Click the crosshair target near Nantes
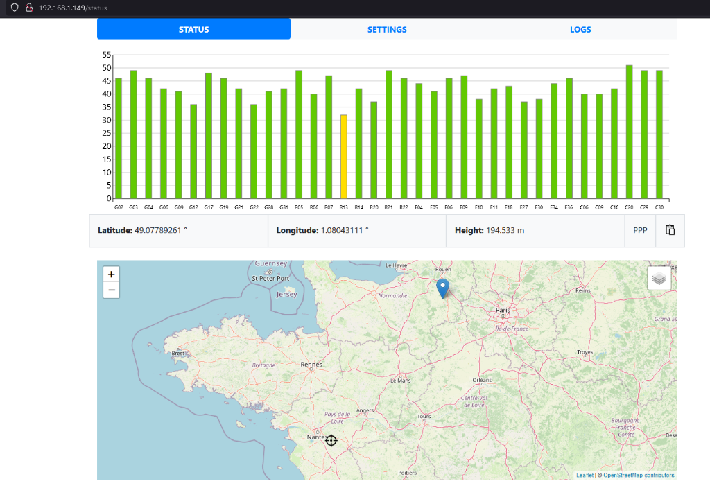 tap(331, 440)
